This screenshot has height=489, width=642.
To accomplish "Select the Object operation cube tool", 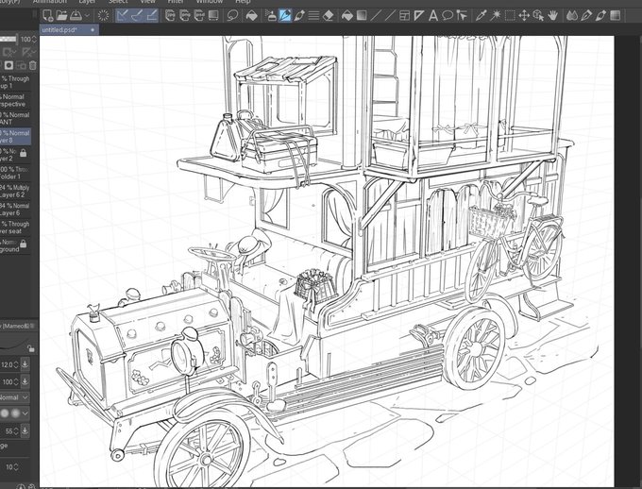I will pyautogui.click(x=539, y=15).
